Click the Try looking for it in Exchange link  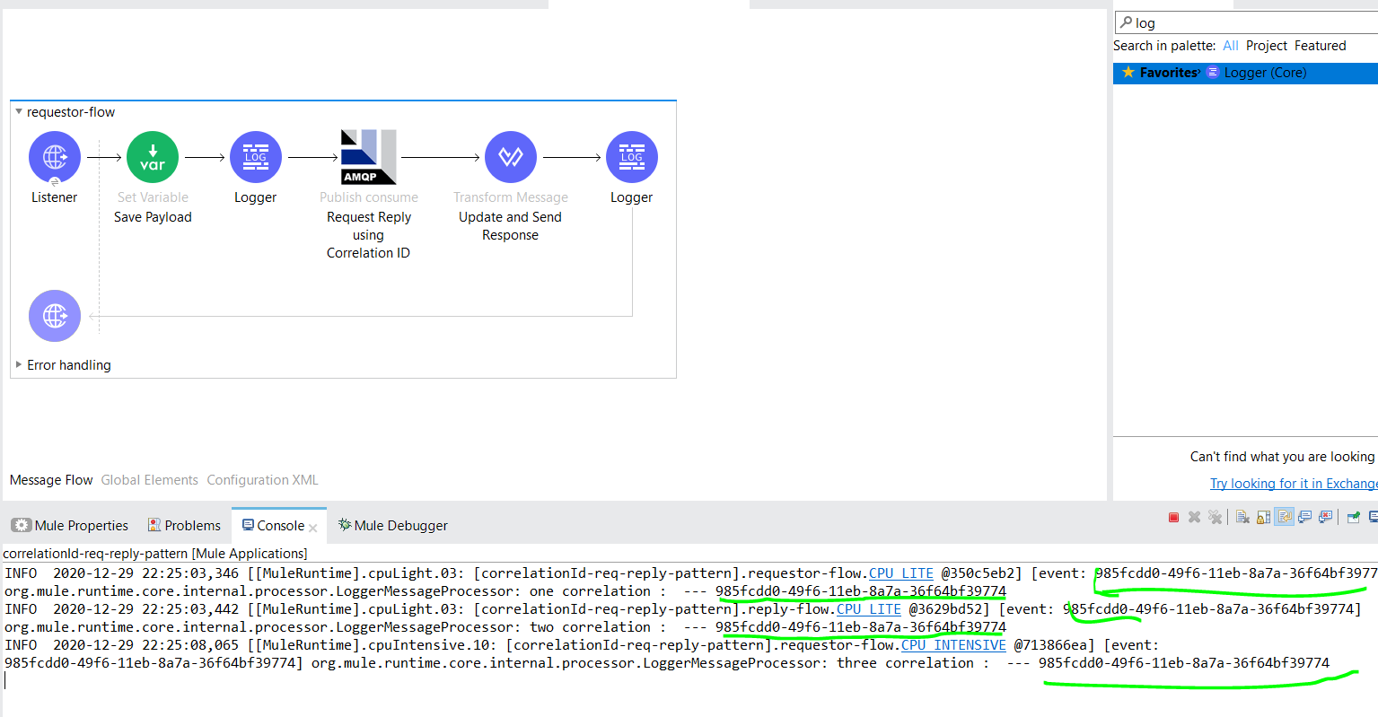1293,484
